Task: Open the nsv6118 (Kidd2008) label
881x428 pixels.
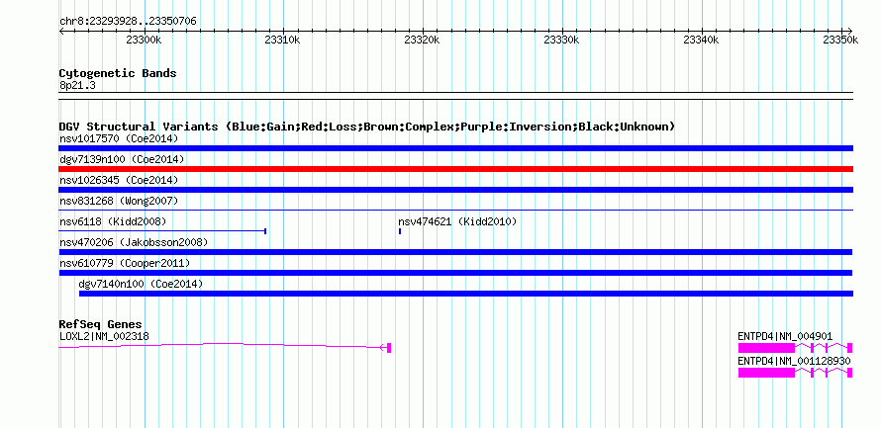Action: (113, 221)
